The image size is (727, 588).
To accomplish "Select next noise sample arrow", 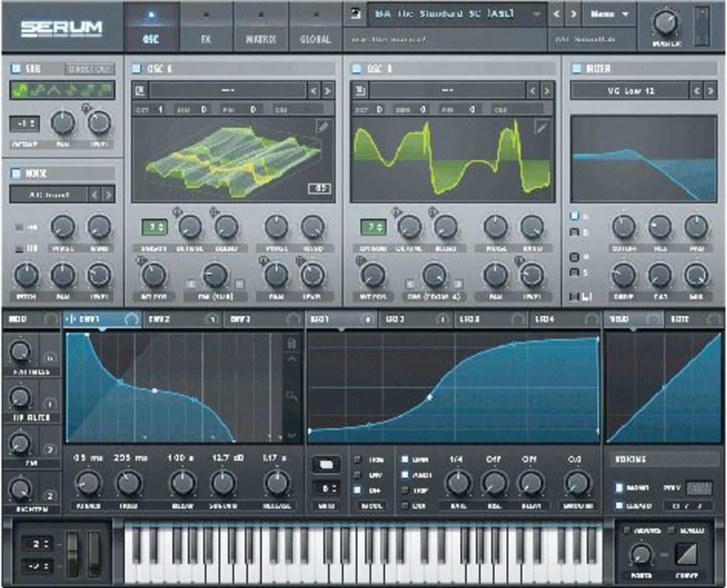I will point(109,195).
